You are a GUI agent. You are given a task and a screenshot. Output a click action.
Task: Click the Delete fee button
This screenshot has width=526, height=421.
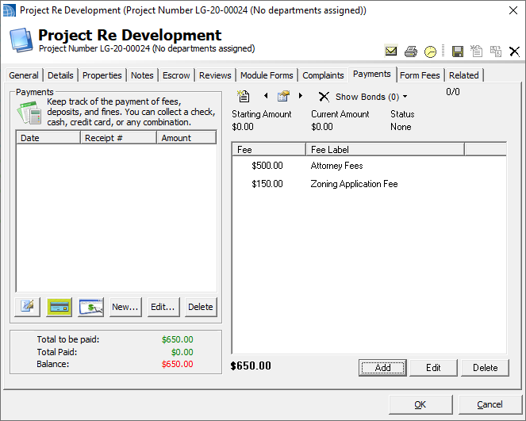pos(485,368)
